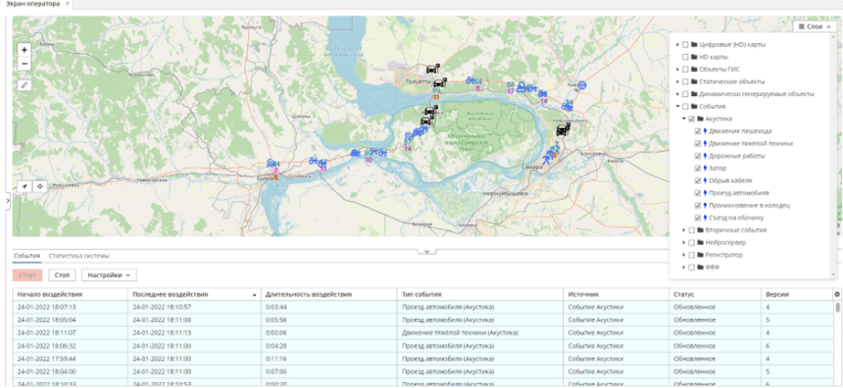Image resolution: width=843 pixels, height=388 pixels.
Task: Switch to Статистика системы tab
Action: 79,256
